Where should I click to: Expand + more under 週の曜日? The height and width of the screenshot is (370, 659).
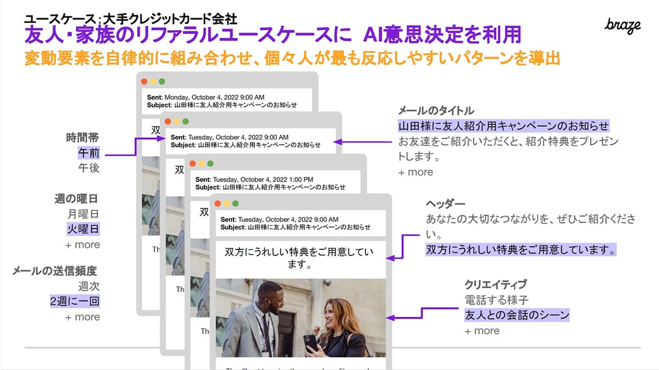pos(82,244)
